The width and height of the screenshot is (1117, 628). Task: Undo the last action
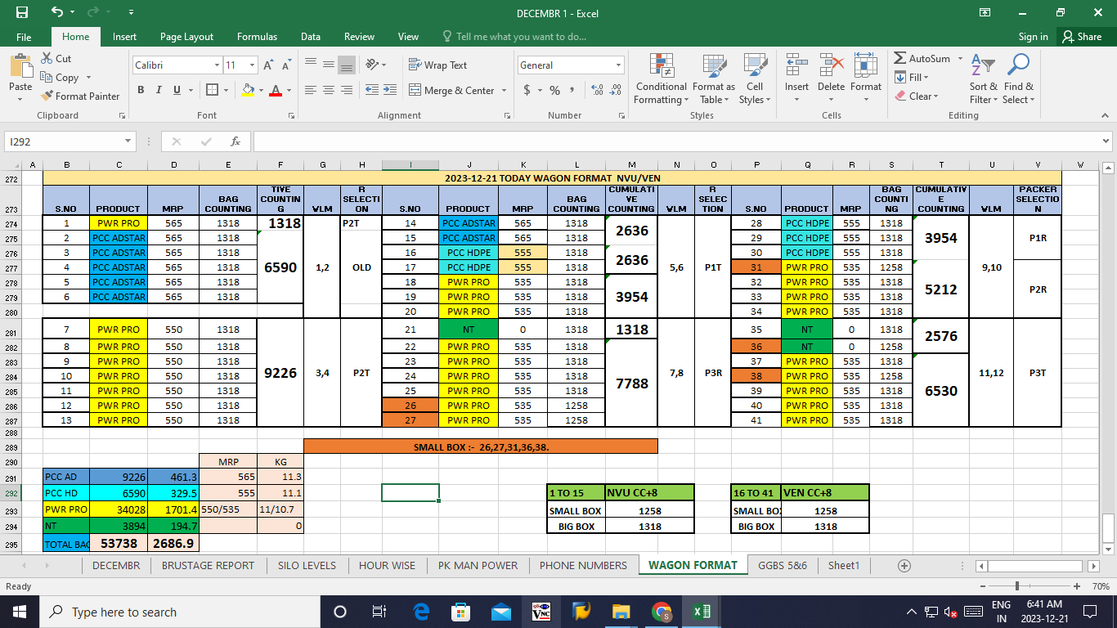point(56,13)
